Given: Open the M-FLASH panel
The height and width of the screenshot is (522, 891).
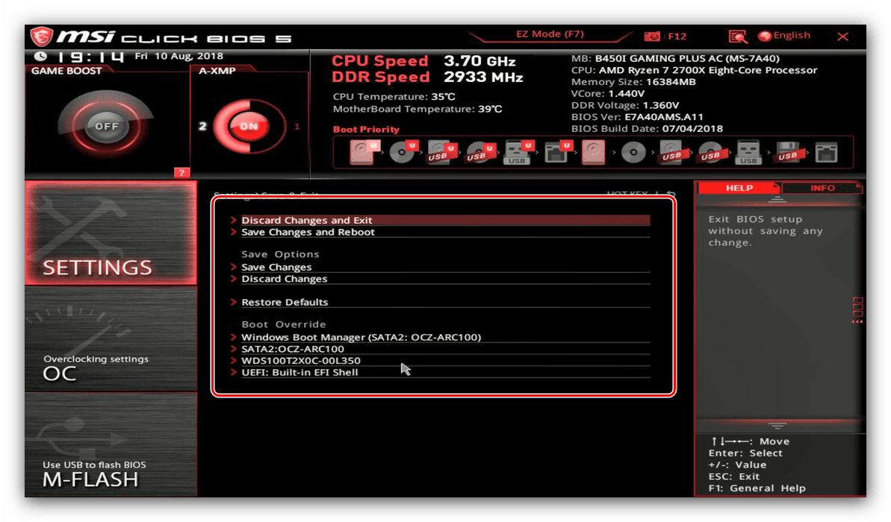Looking at the screenshot, I should pyautogui.click(x=111, y=444).
